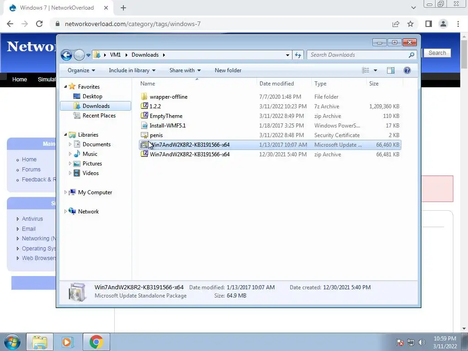
Task: Launch media player from taskbar
Action: pos(68,342)
